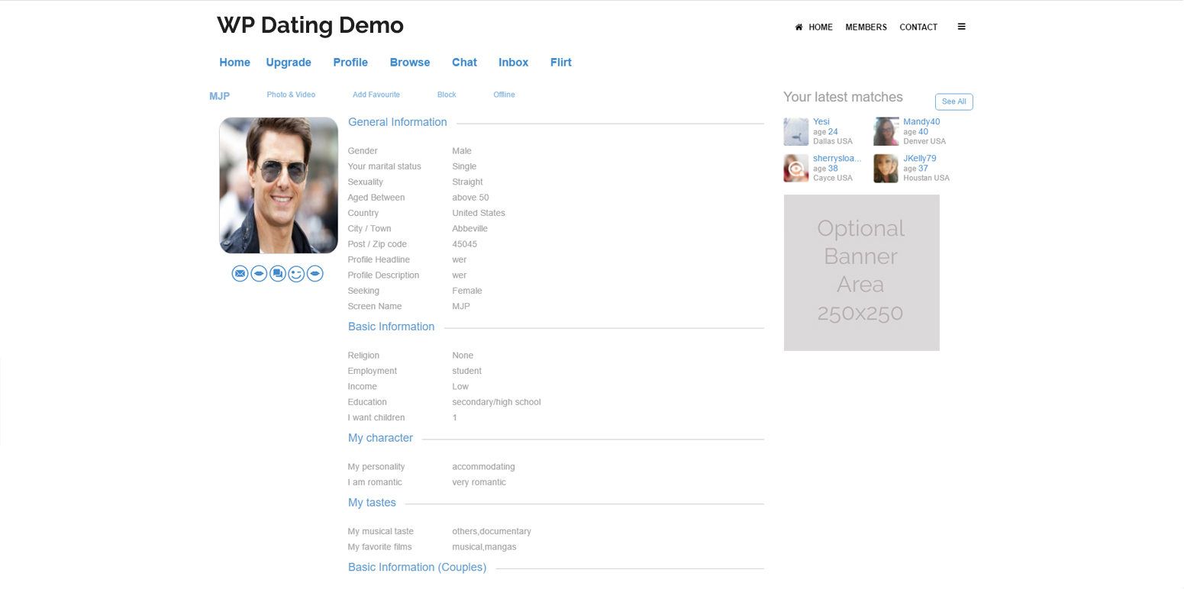The height and width of the screenshot is (589, 1184).
Task: Click the 'Houstan USA' location text
Action: point(927,178)
